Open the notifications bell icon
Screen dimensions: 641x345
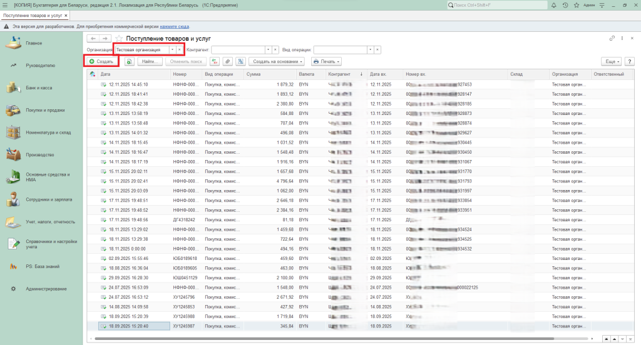pos(553,5)
